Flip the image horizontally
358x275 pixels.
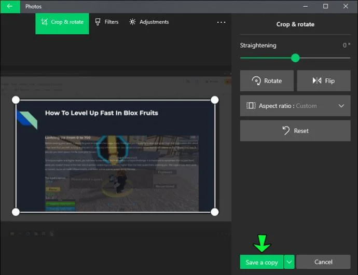point(324,80)
